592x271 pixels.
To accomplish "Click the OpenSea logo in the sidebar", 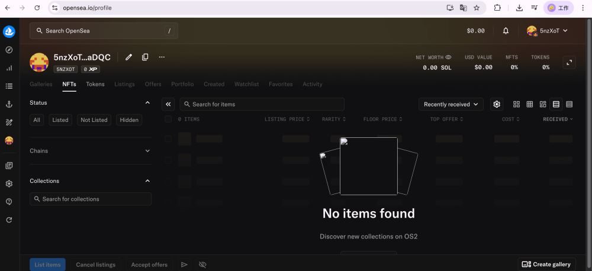I will click(x=9, y=32).
